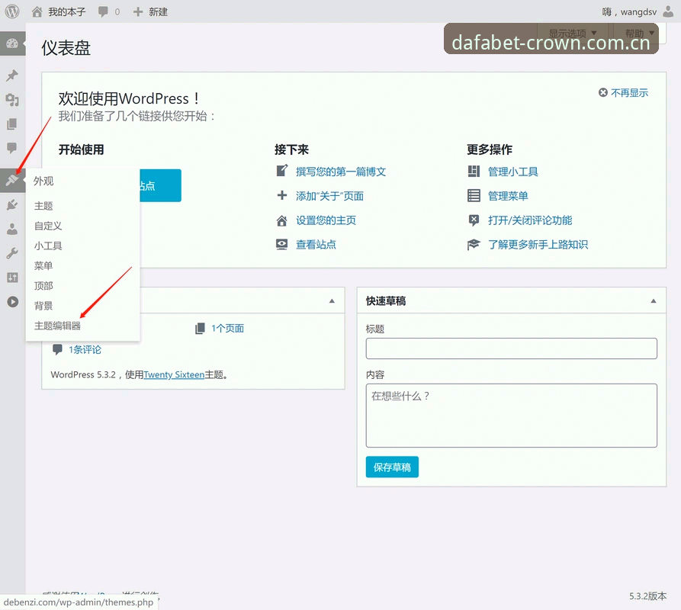Open the 1条评论 link
681x610 pixels.
tap(85, 349)
